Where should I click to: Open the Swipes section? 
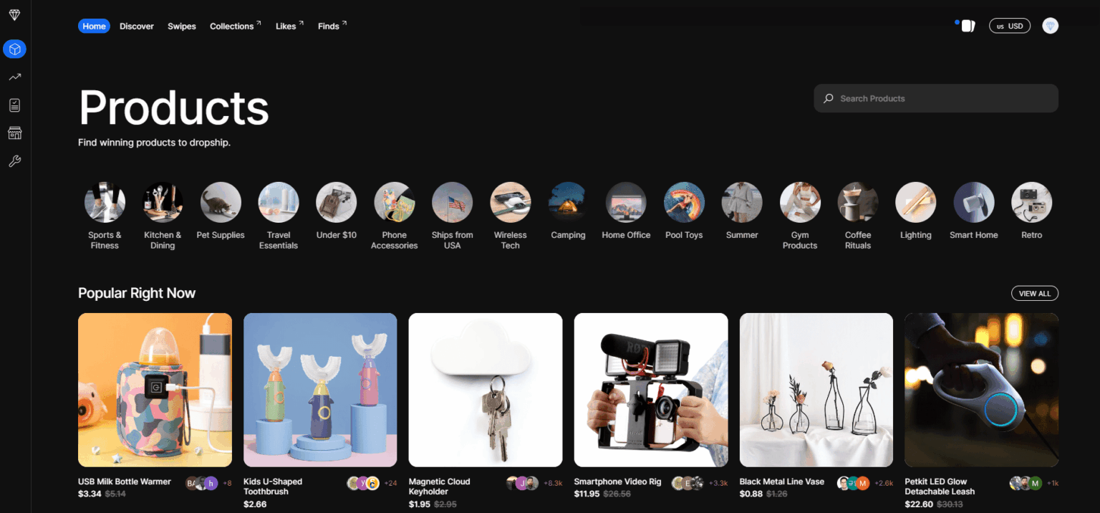point(181,26)
